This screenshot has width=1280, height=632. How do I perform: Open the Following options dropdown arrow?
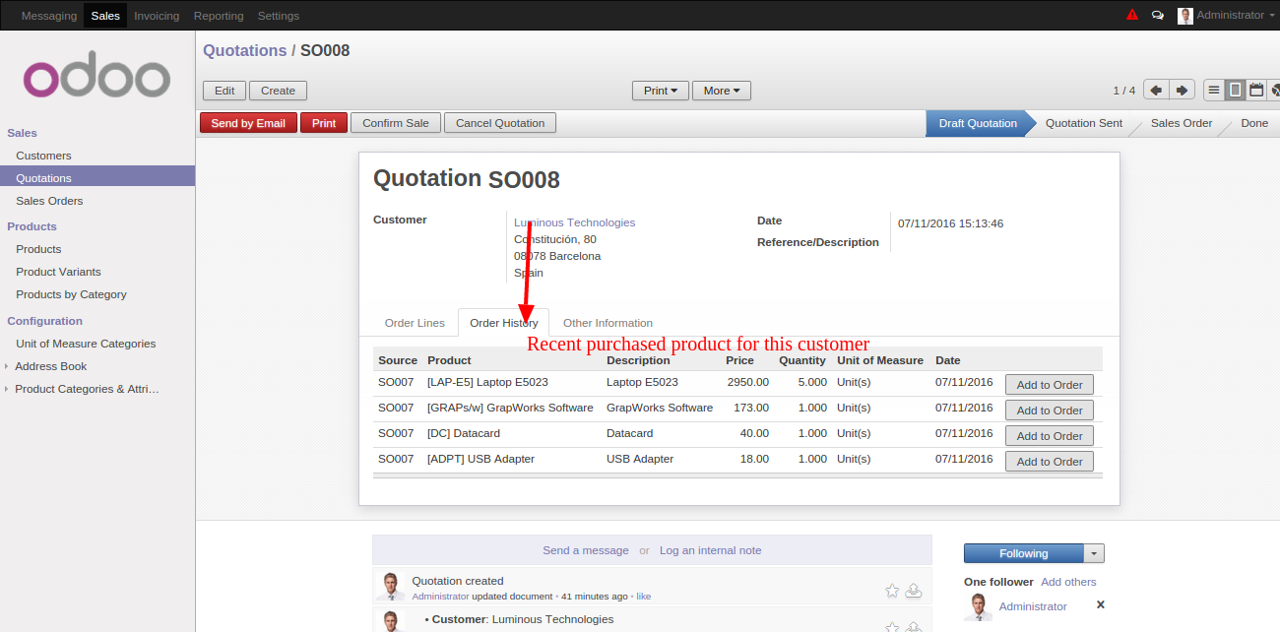1094,553
